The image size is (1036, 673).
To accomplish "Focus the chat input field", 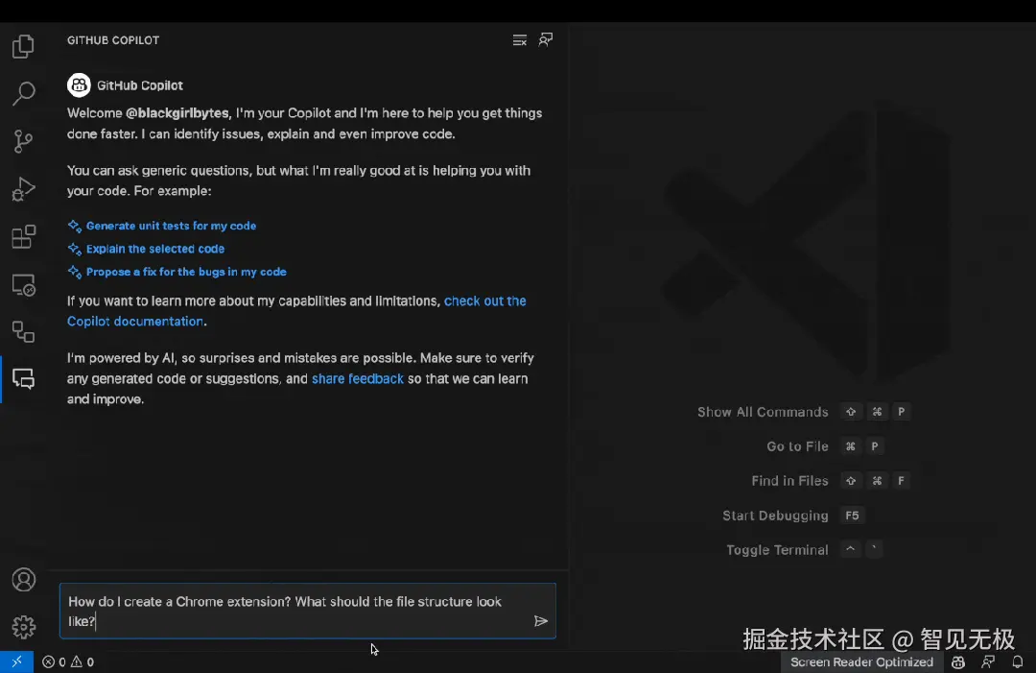I will pos(308,611).
